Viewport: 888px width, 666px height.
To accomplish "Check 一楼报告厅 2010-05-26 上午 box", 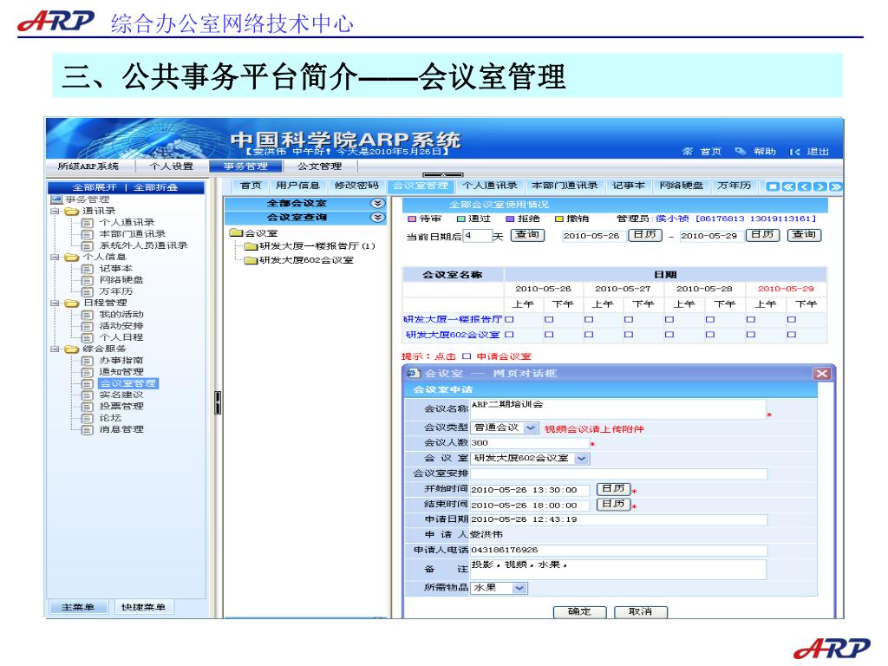I will coord(508,319).
